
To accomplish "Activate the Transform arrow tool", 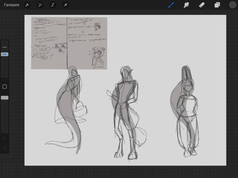I will 65,5.
